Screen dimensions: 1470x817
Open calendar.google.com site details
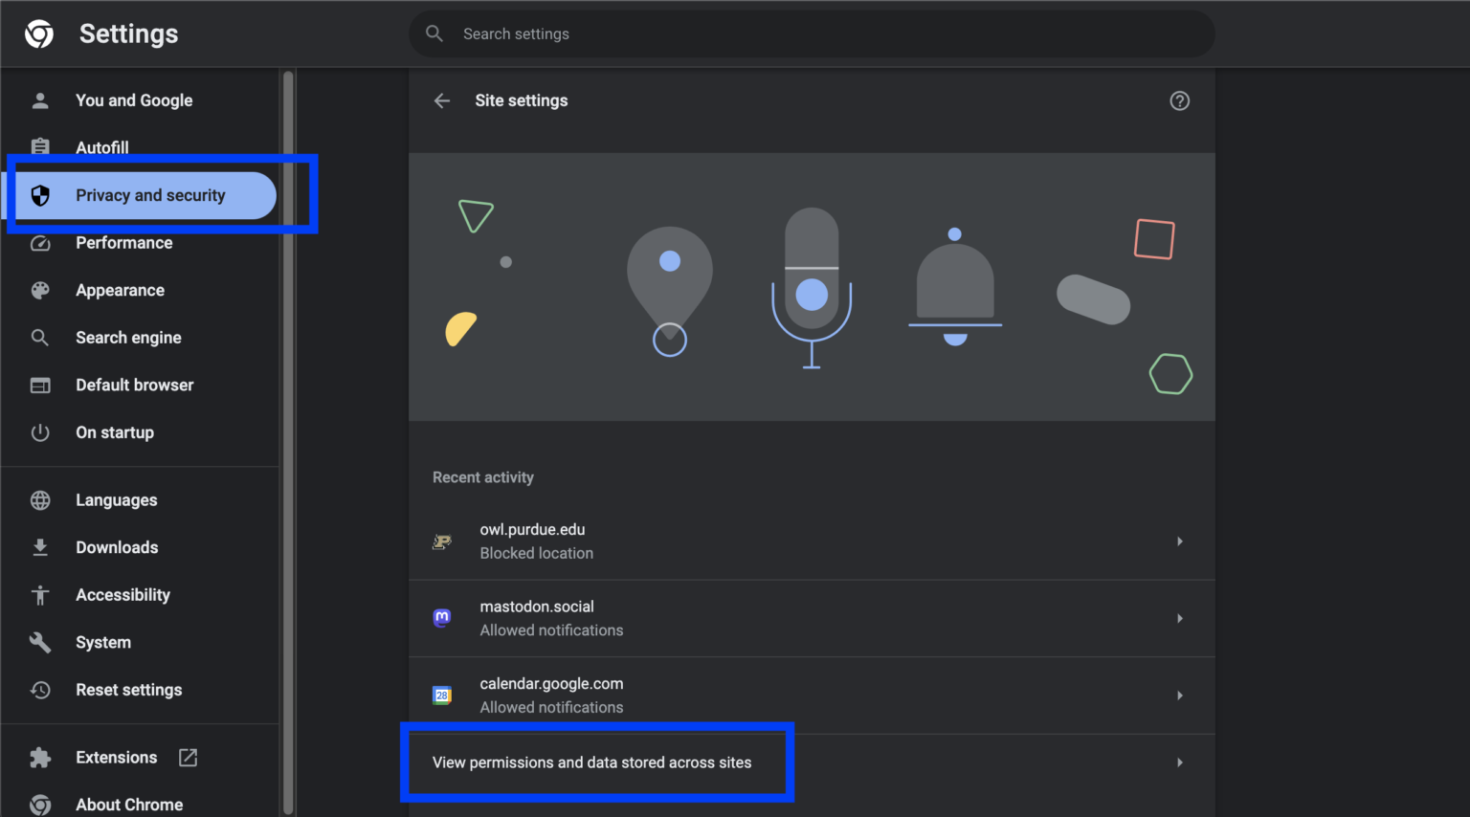812,696
